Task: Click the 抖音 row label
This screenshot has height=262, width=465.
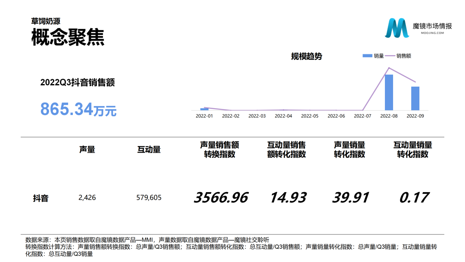Action: tap(40, 198)
